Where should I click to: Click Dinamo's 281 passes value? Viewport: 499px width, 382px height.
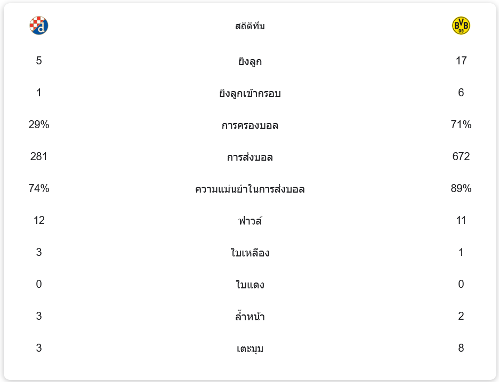[x=39, y=156]
